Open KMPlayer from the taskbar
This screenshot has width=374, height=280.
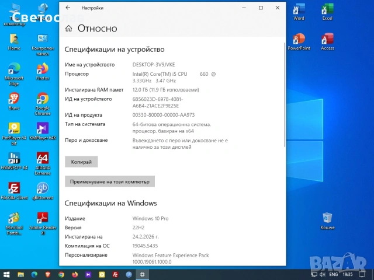click(x=88, y=275)
